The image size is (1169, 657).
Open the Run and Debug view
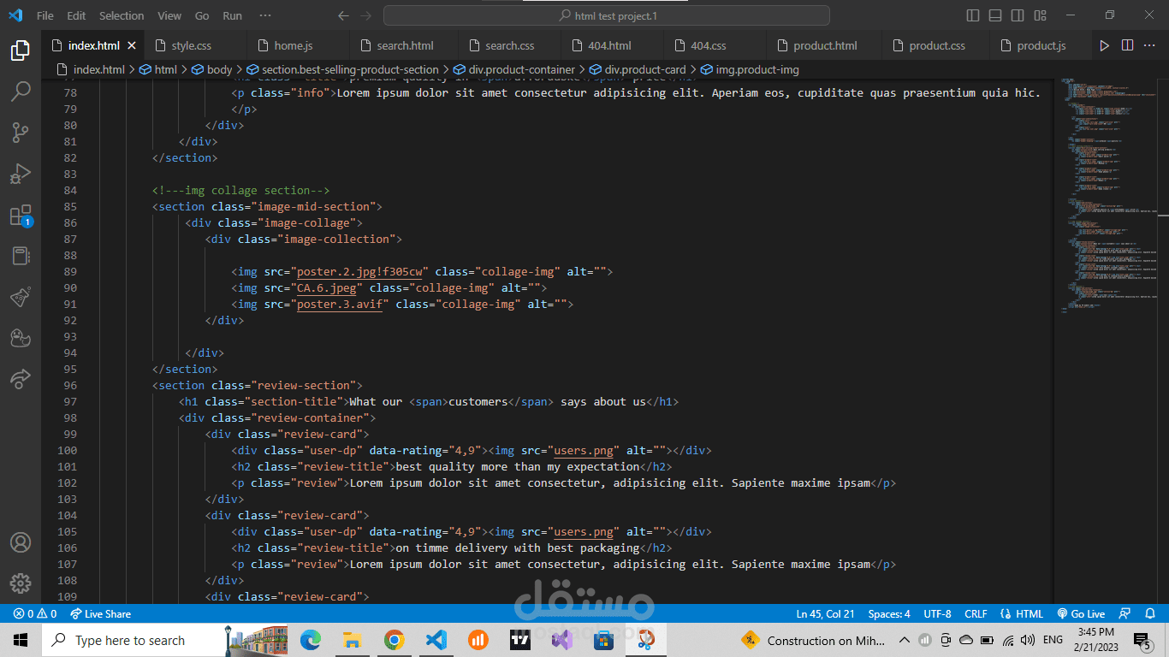21,174
